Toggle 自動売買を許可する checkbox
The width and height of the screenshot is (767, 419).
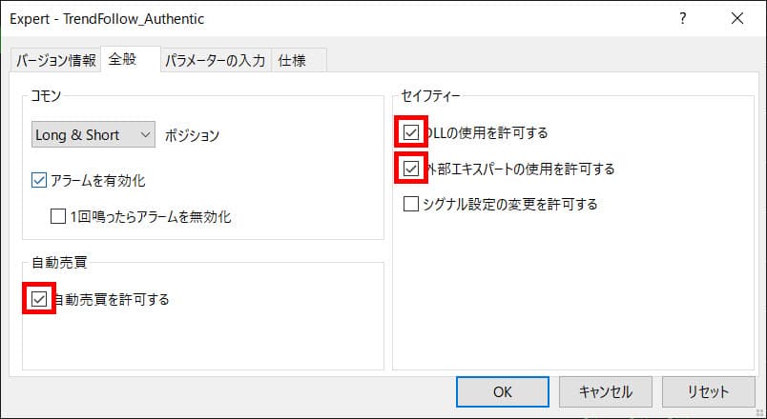coord(39,299)
